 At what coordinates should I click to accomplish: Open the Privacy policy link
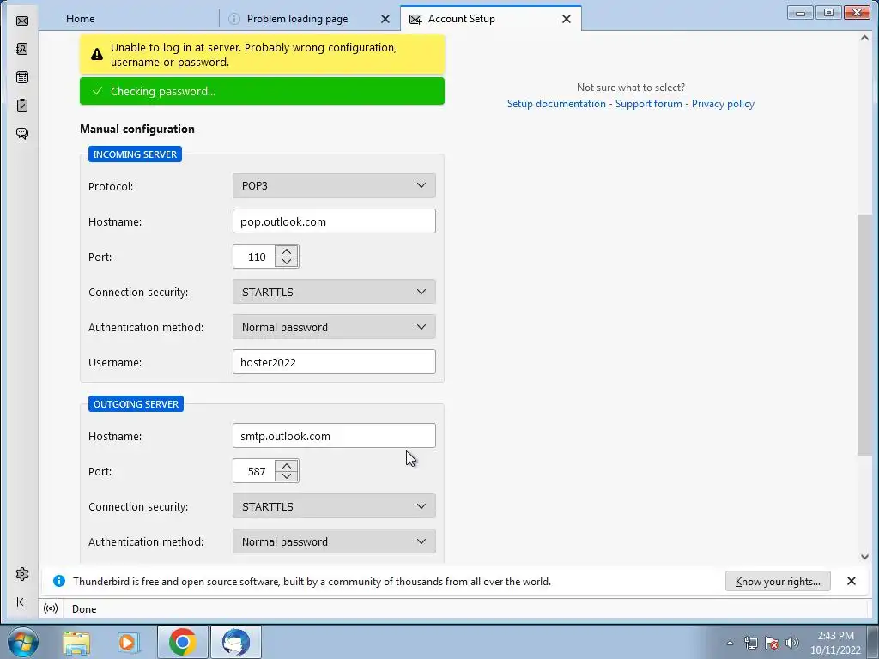723,104
